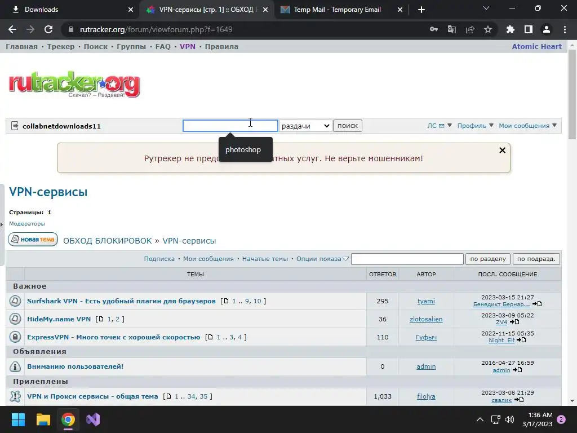This screenshot has height=433, width=577.
Task: Reload the rutracker page
Action: coord(48,29)
